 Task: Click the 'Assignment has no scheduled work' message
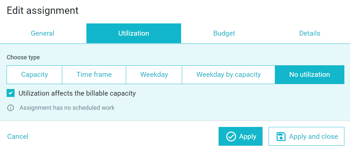tap(67, 108)
